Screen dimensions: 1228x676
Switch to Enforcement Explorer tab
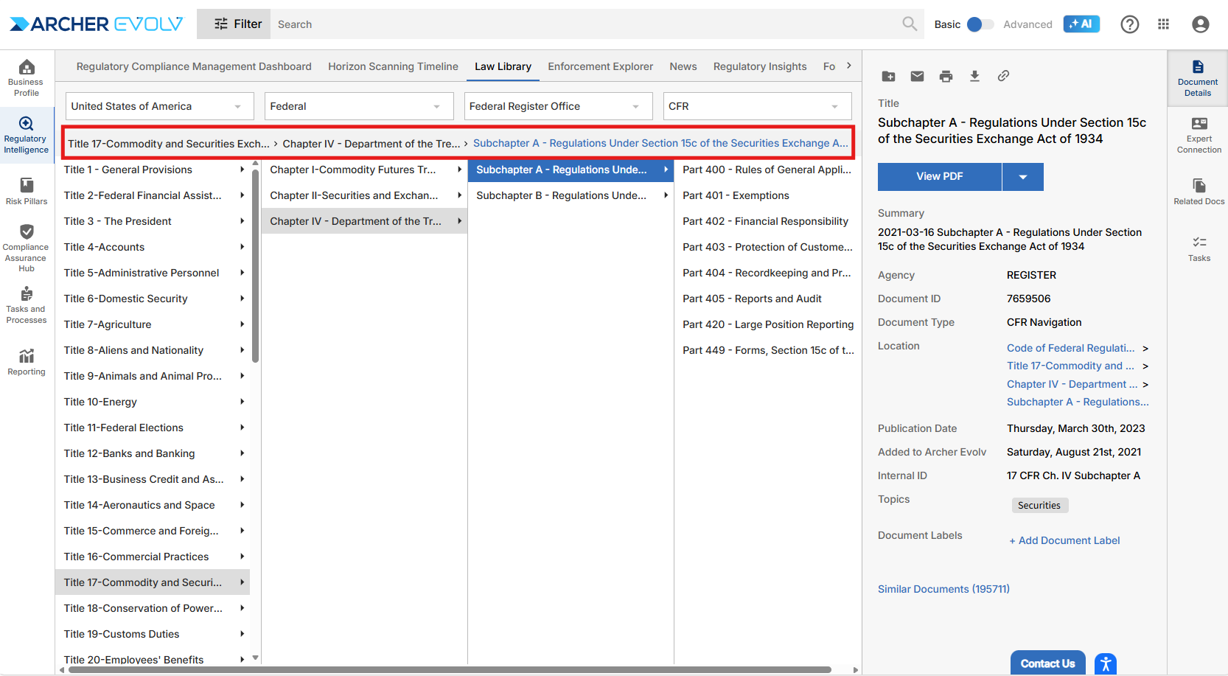pyautogui.click(x=600, y=66)
